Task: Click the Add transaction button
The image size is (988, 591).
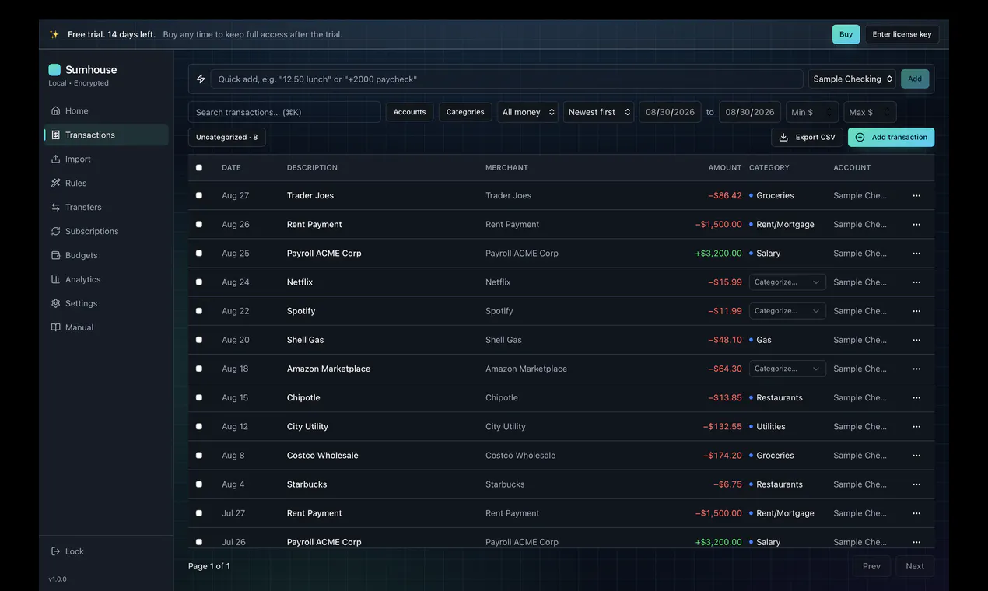Action: point(891,137)
